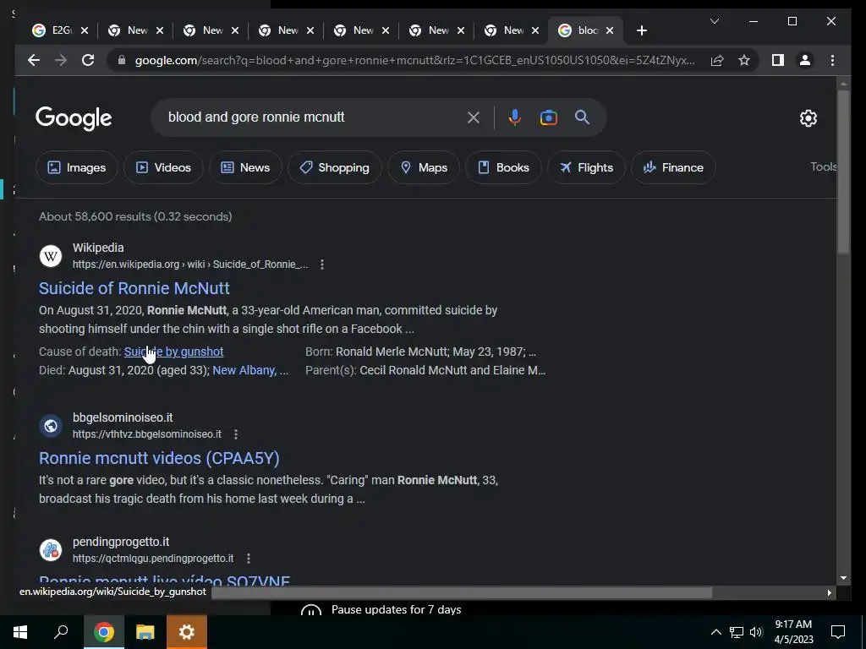
Task: Click the browser back arrow
Action: (x=34, y=60)
